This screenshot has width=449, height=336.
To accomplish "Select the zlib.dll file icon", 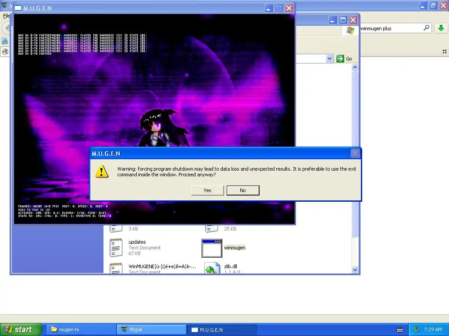I will click(212, 268).
